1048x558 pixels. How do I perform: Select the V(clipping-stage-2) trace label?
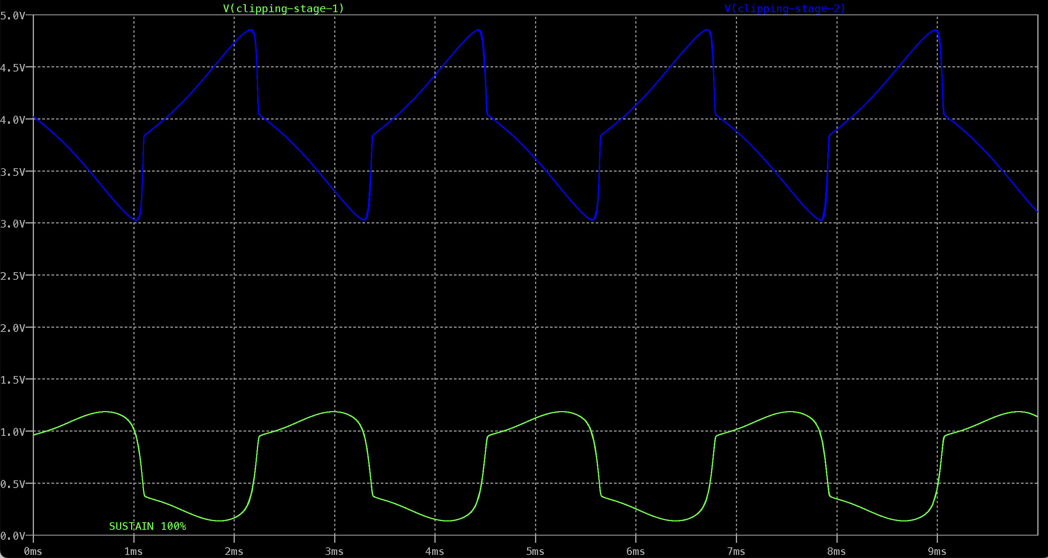785,8
